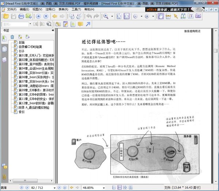Click the search text field
Screen dimensions: 219x191
pos(15,24)
